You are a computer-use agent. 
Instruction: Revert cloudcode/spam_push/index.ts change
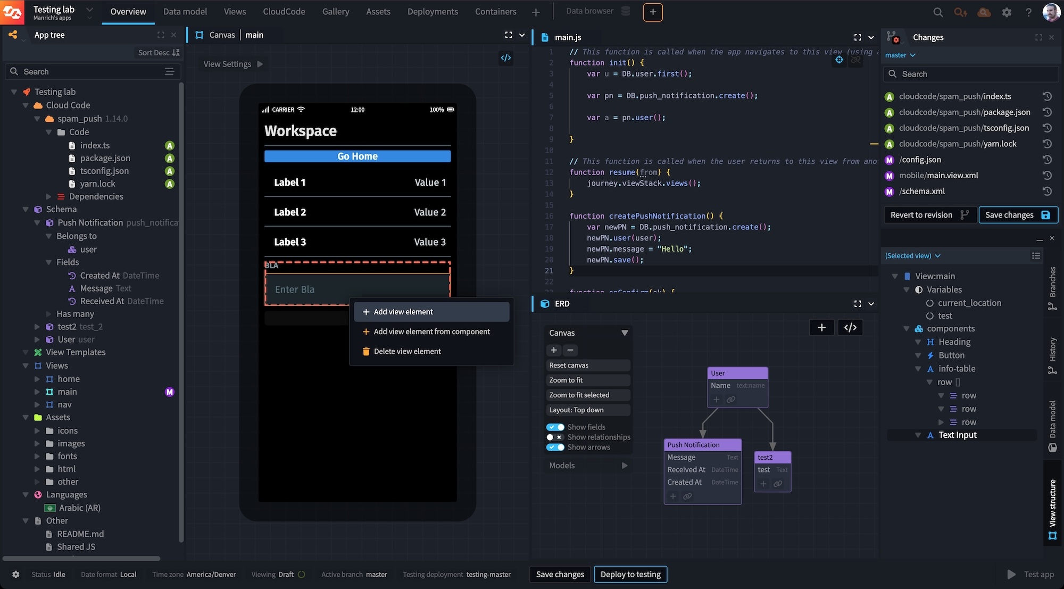pyautogui.click(x=1047, y=96)
